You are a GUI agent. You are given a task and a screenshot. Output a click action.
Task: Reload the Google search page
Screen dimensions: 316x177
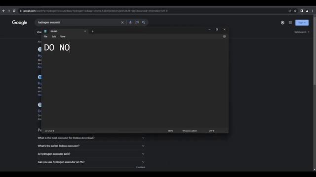[x=14, y=11]
